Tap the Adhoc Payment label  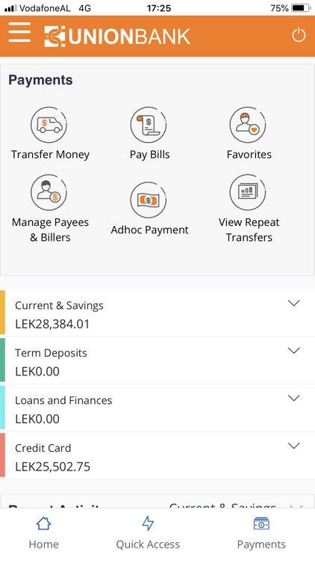point(149,230)
